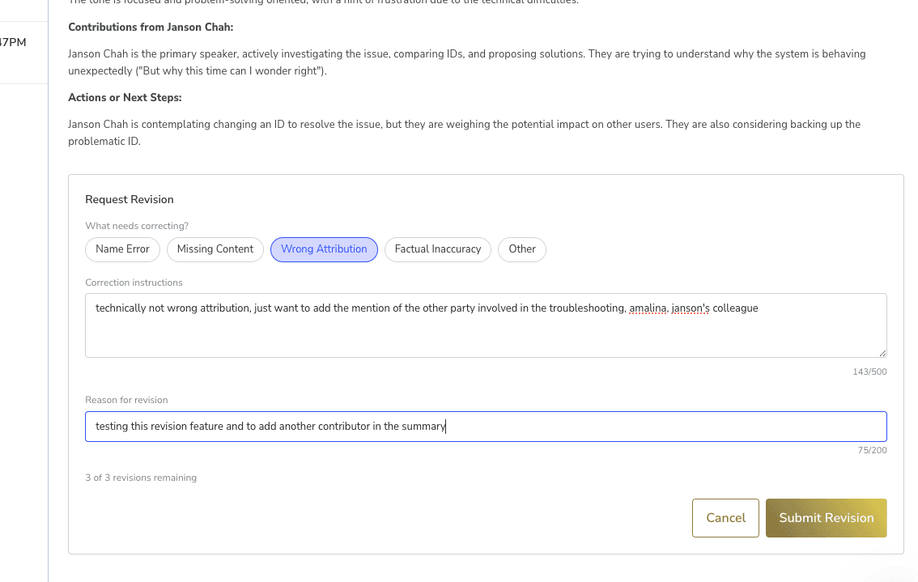918x582 pixels.
Task: Click the underlined word "janson's"
Action: 690,308
